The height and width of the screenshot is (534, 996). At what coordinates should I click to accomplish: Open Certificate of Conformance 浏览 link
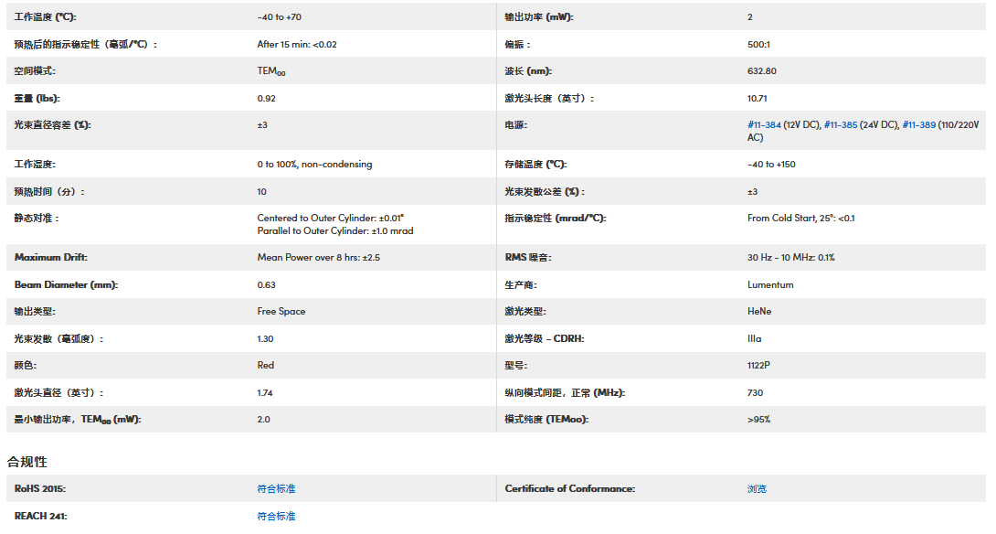click(758, 489)
